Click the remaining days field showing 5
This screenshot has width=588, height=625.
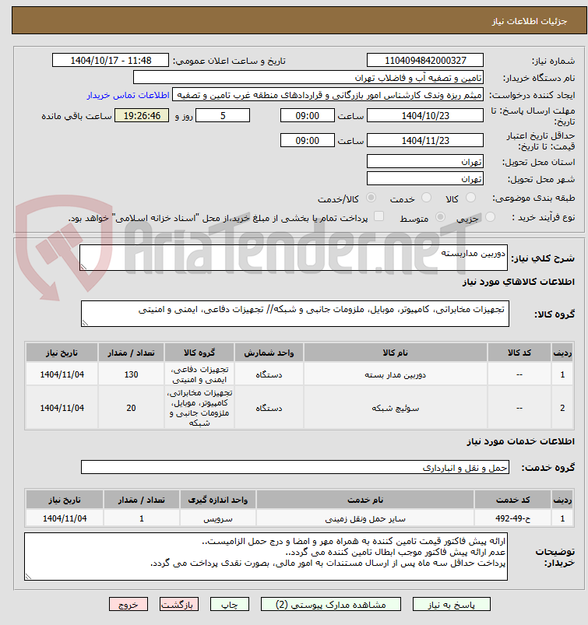(x=223, y=116)
